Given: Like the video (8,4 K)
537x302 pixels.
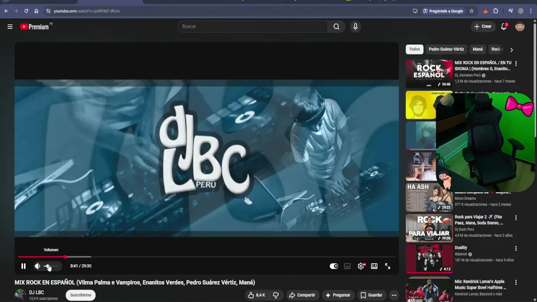Looking at the screenshot, I should 256,295.
